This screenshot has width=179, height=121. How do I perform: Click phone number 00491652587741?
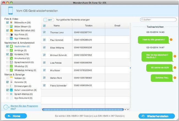coord(83,32)
